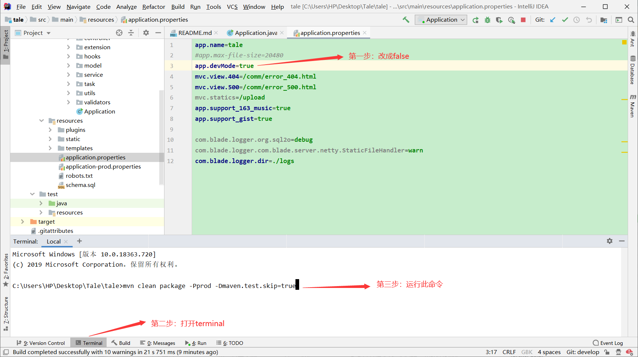
Task: Expand the extension folder
Action: coord(68,47)
